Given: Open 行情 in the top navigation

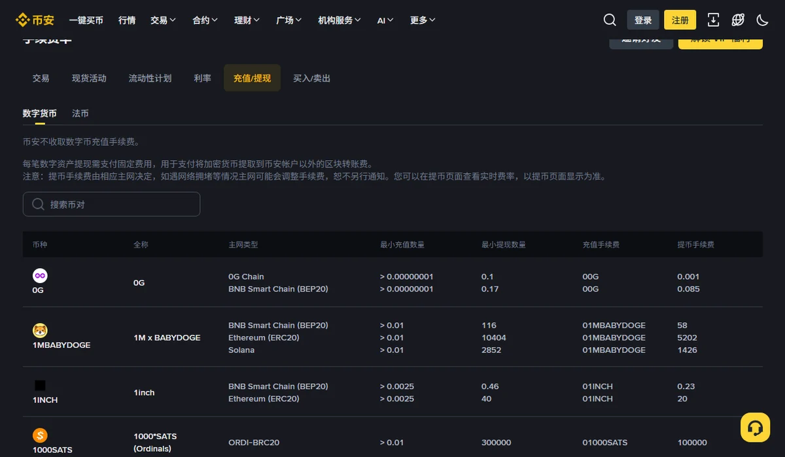Looking at the screenshot, I should [127, 20].
